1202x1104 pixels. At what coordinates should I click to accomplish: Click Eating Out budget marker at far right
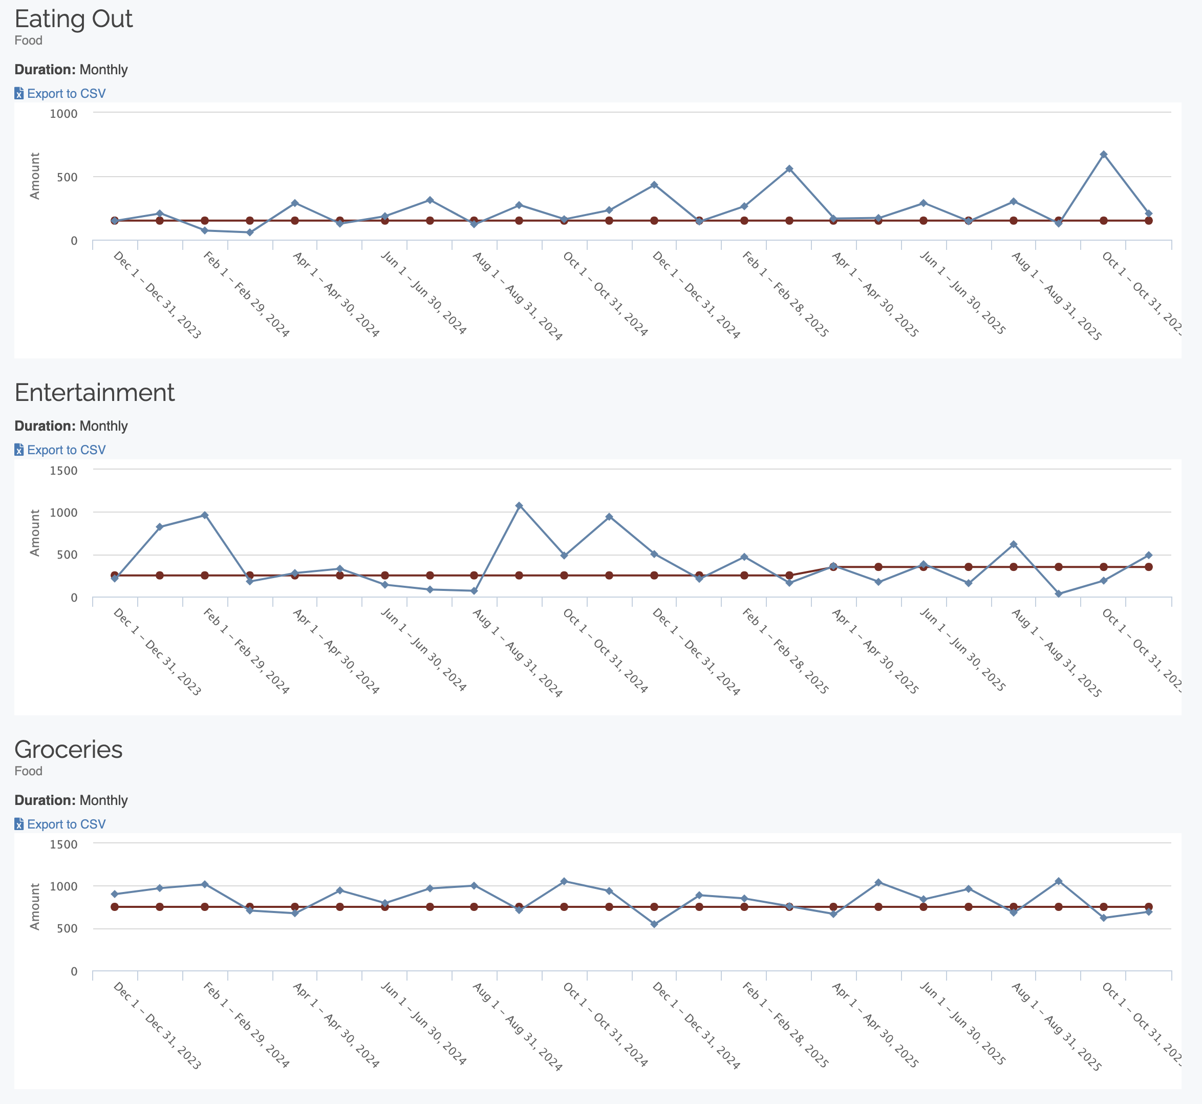coord(1148,220)
